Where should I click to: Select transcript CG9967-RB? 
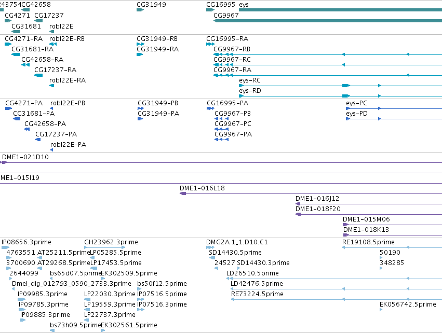click(232, 49)
